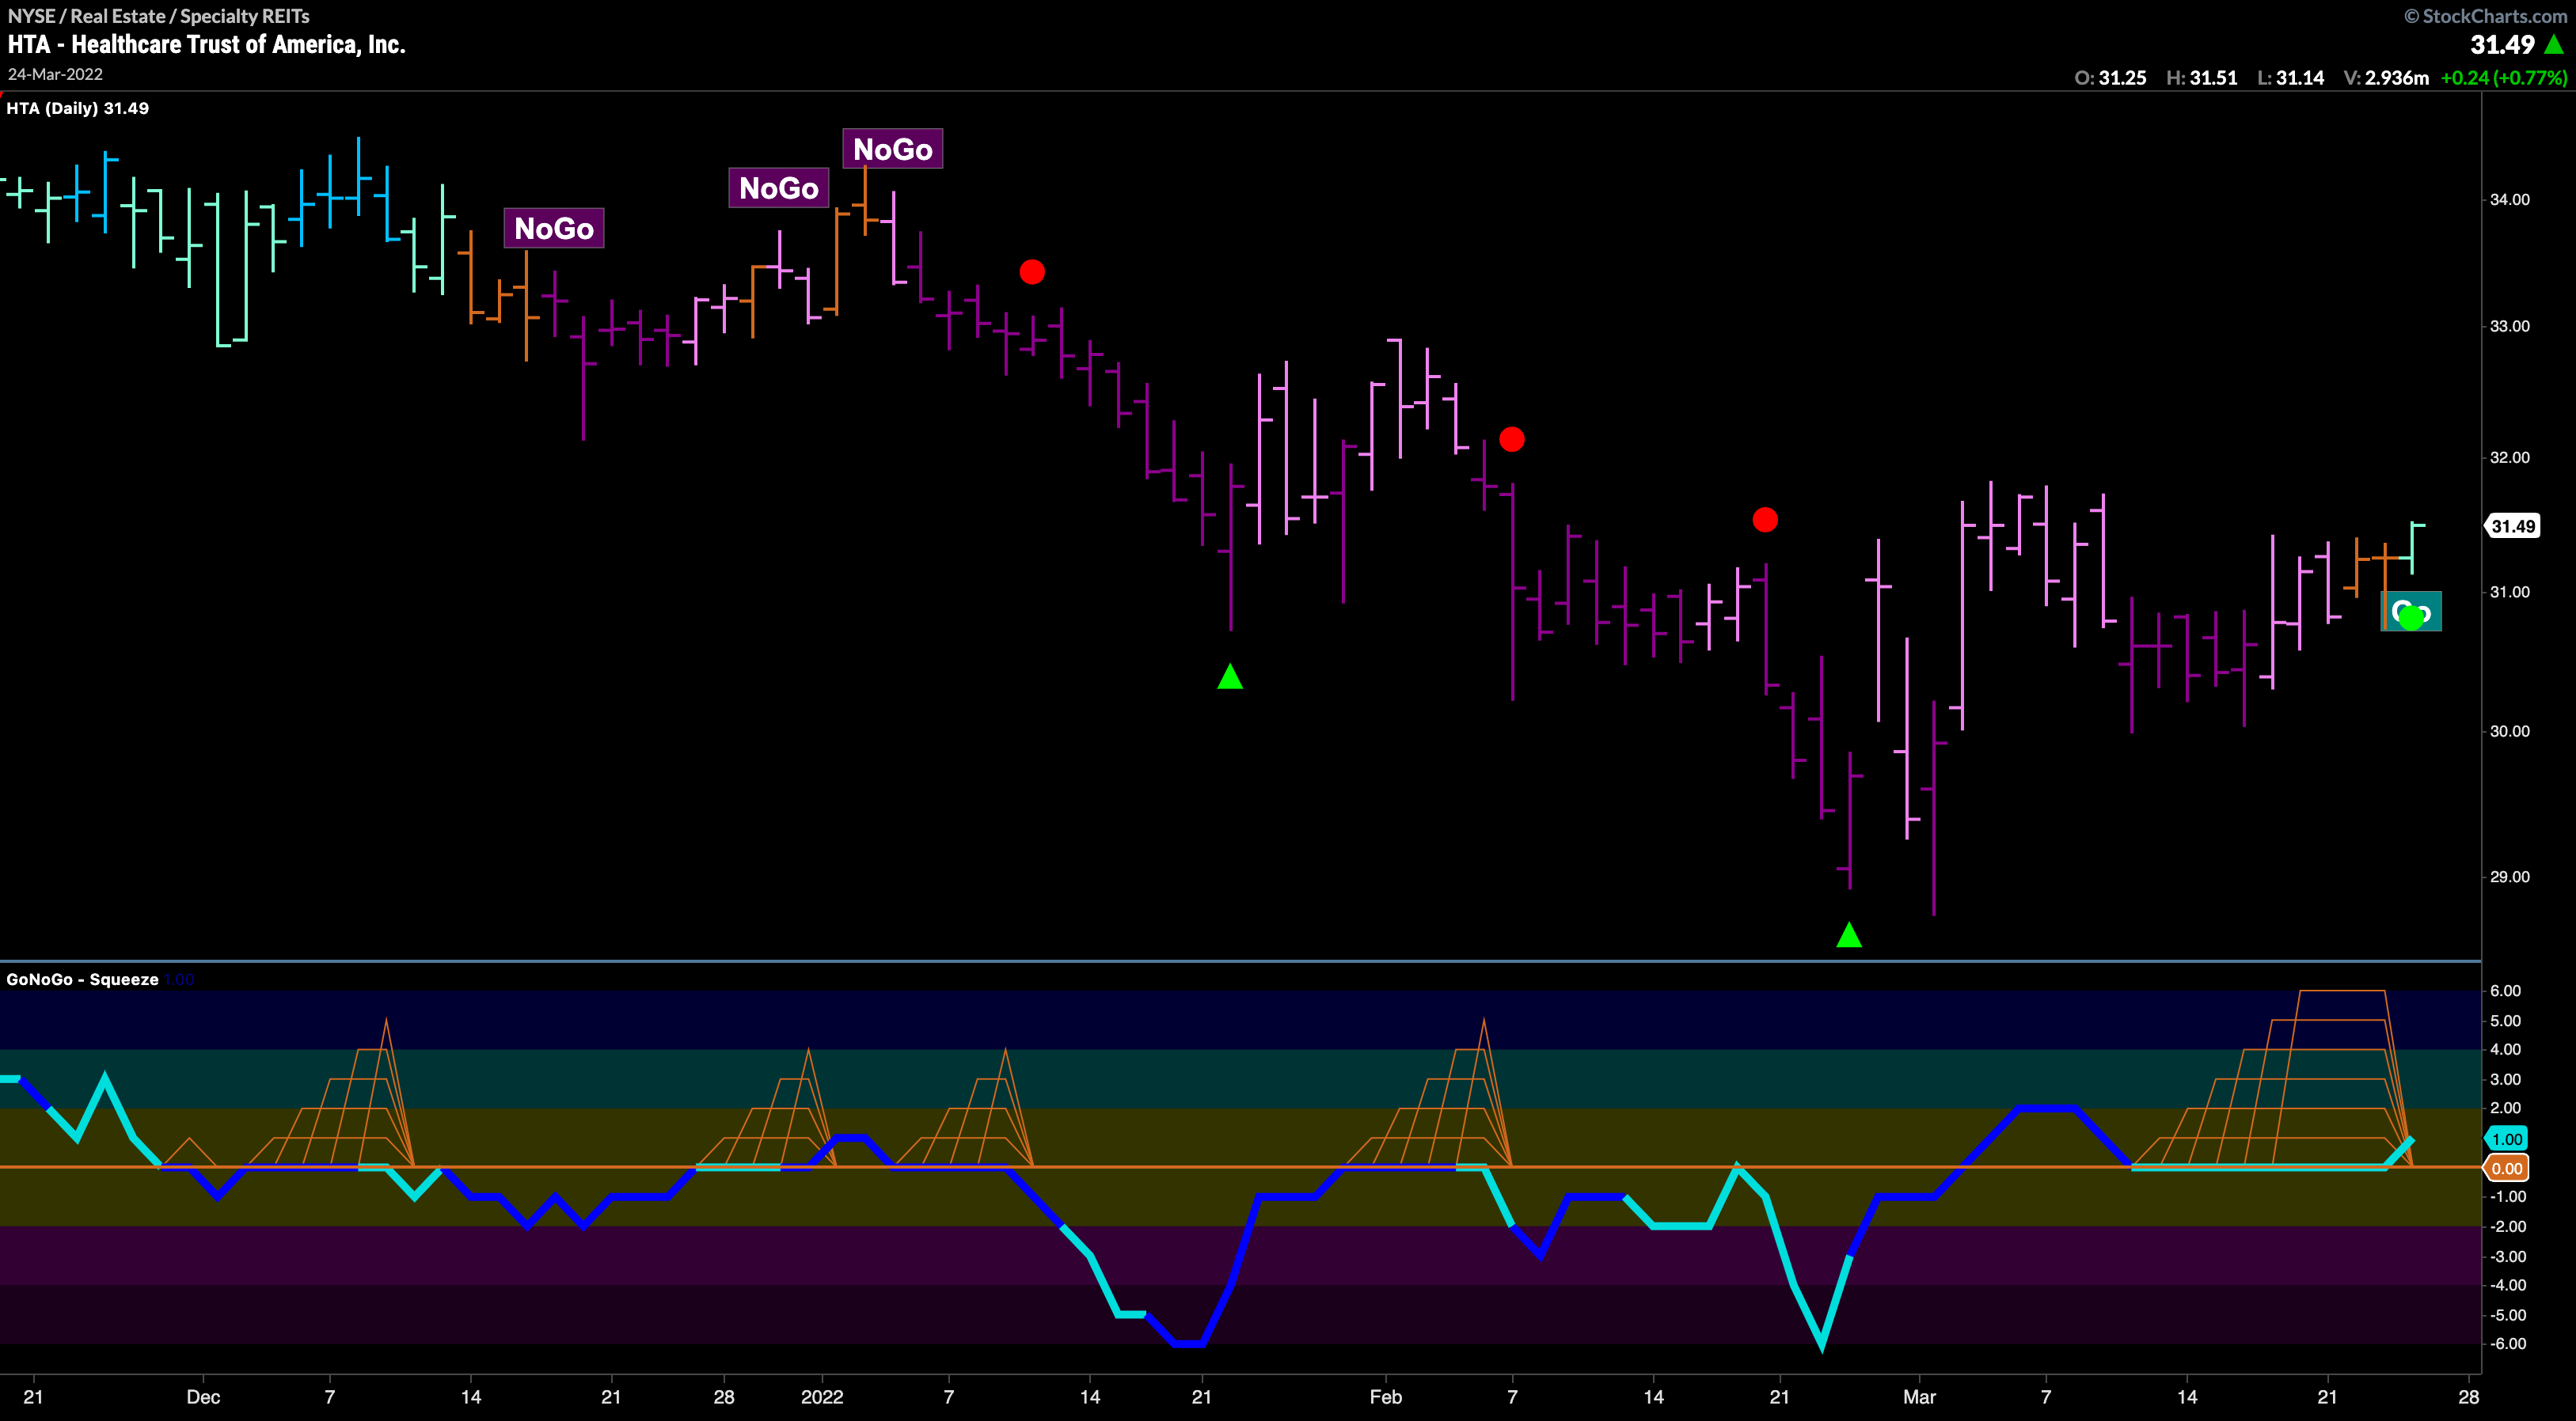
Task: Click the 30.00 price axis label
Action: pyautogui.click(x=2509, y=732)
